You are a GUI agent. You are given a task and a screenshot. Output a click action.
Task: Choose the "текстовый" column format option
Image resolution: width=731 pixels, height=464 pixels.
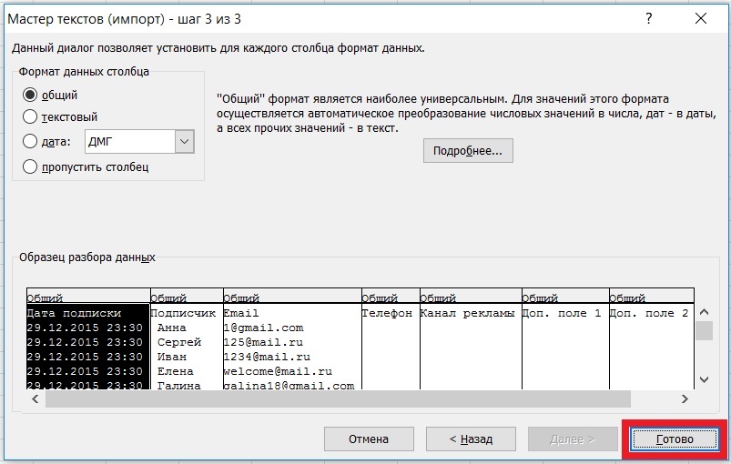pyautogui.click(x=30, y=116)
